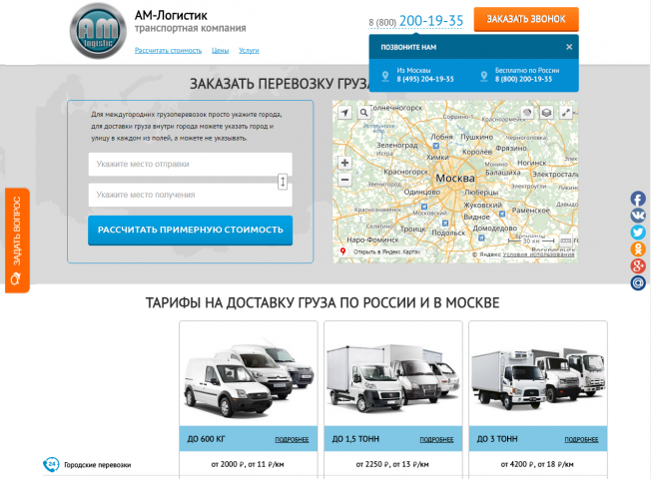Open Подробнее for До 600 кг
The image size is (651, 479).
point(292,439)
